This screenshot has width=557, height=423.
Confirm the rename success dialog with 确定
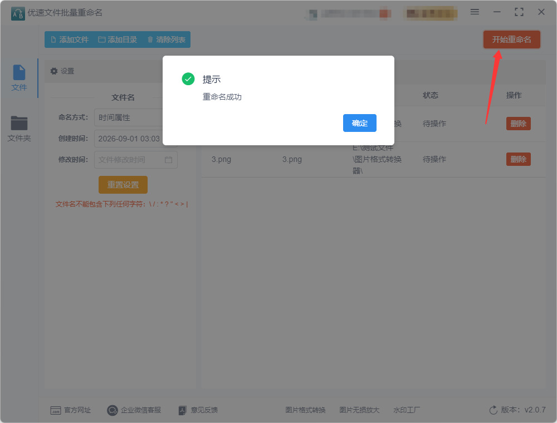(359, 123)
